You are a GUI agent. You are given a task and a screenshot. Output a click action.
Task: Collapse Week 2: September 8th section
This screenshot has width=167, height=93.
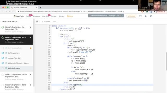31,37
